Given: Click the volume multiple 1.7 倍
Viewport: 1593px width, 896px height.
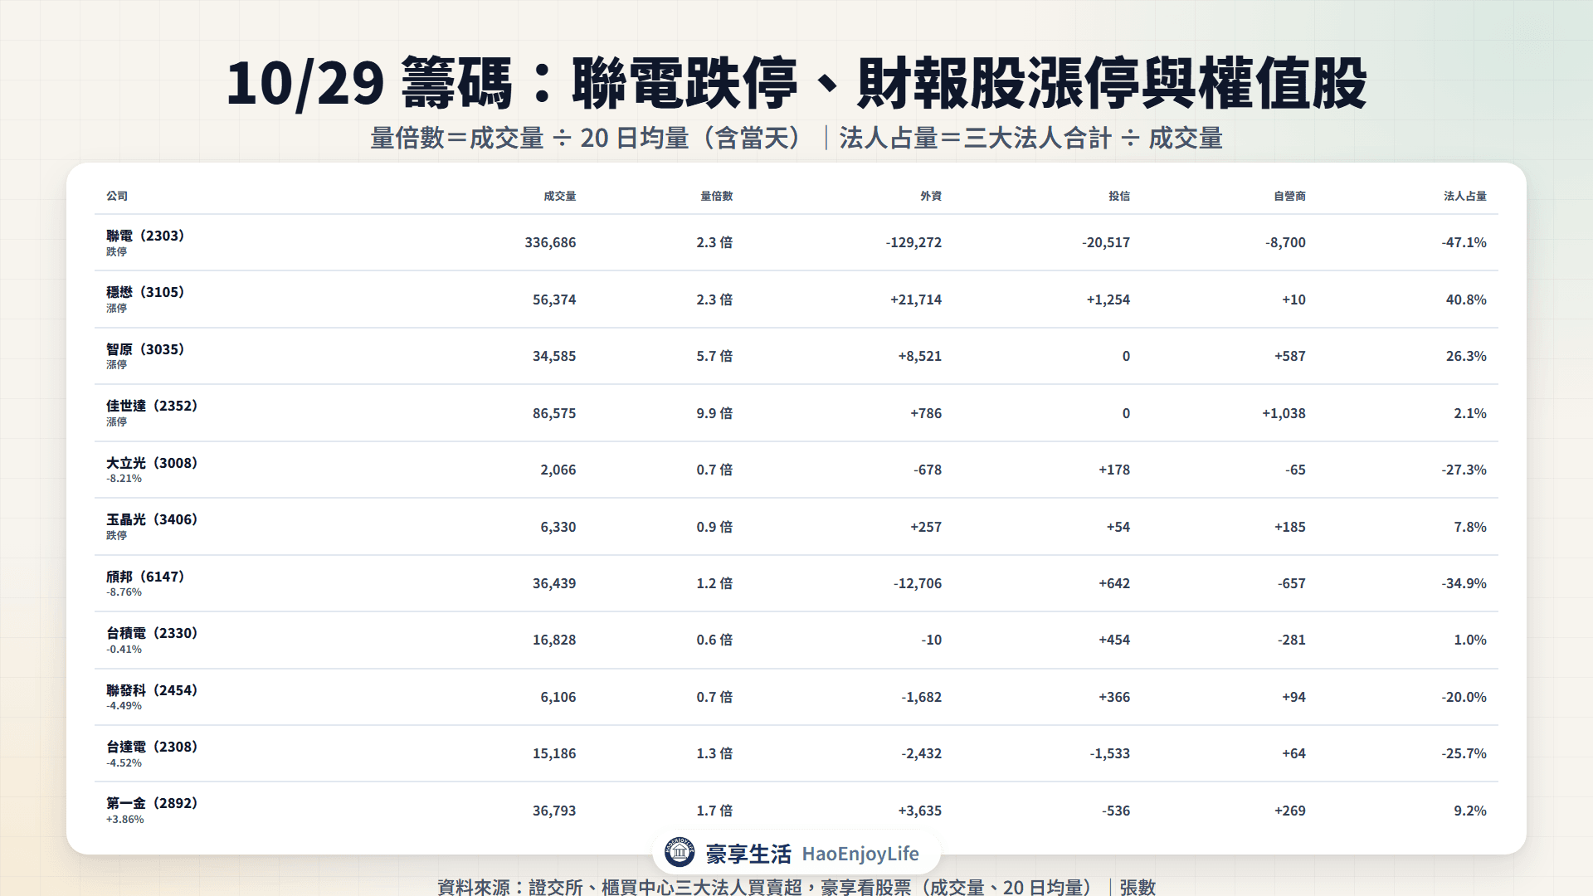Looking at the screenshot, I should (x=714, y=811).
